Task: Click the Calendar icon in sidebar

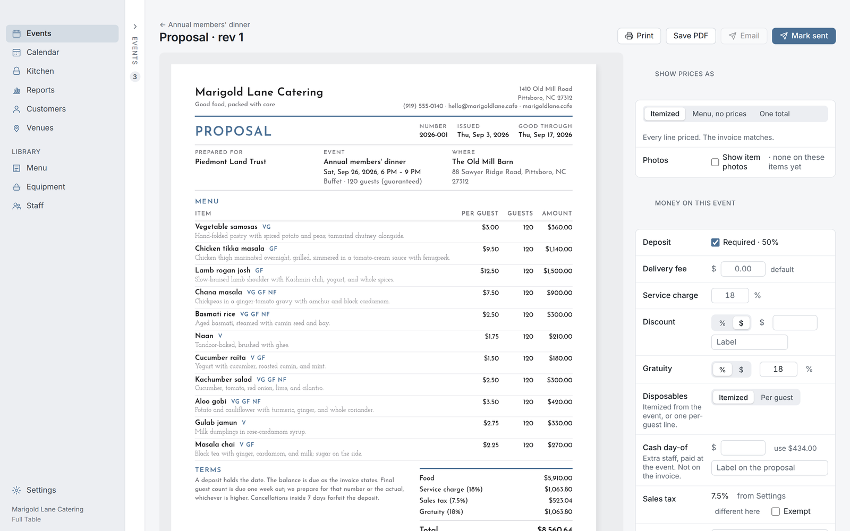Action: 16,53
